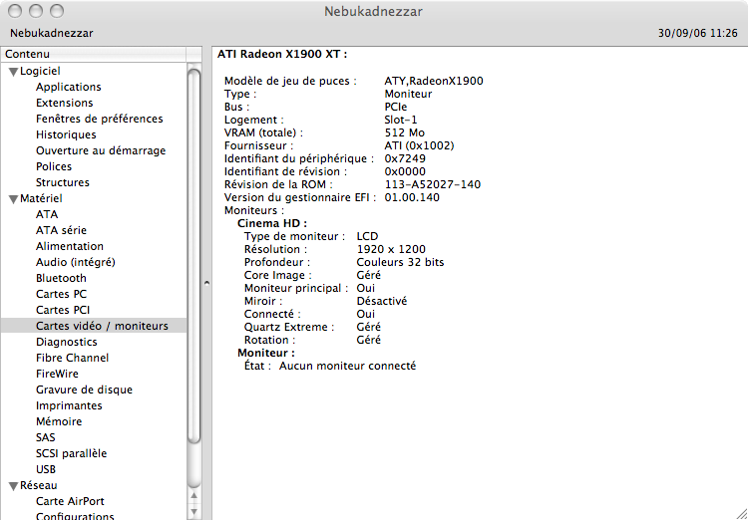Click the sidebar scroll down arrow
Image resolution: width=748 pixels, height=520 pixels.
(x=193, y=512)
